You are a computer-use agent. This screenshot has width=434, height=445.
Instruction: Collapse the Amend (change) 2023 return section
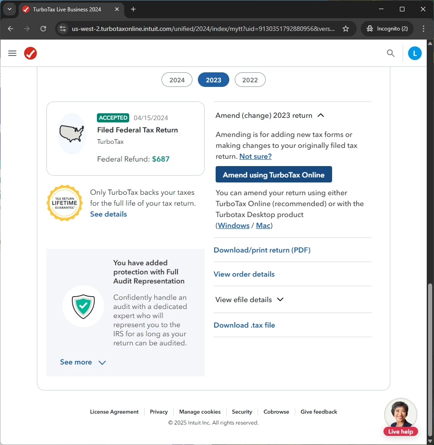point(270,116)
